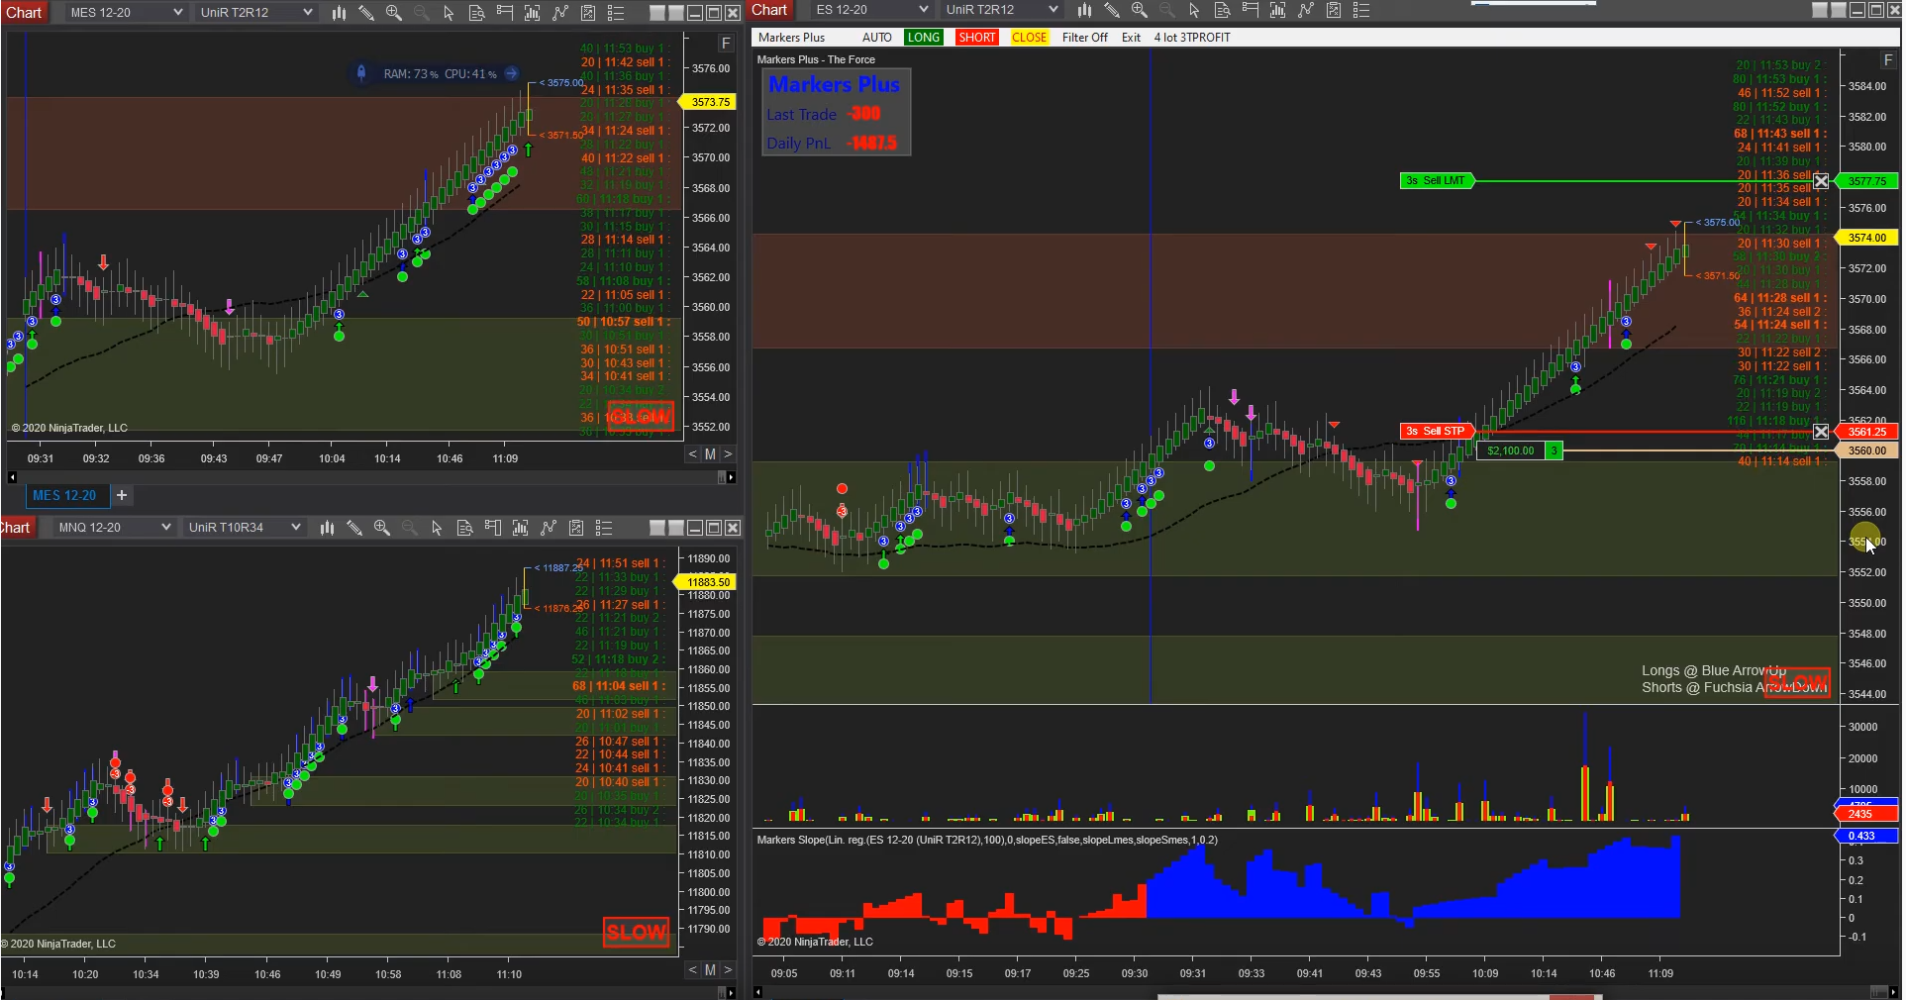
Task: Open Data Series icon in ES chart
Action: coord(1277,10)
